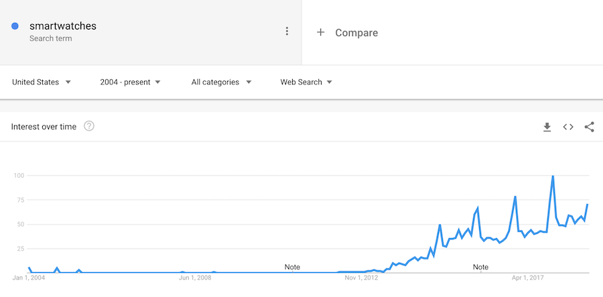603x297 pixels.
Task: Click the rightmost end of the trend line
Action: click(588, 204)
